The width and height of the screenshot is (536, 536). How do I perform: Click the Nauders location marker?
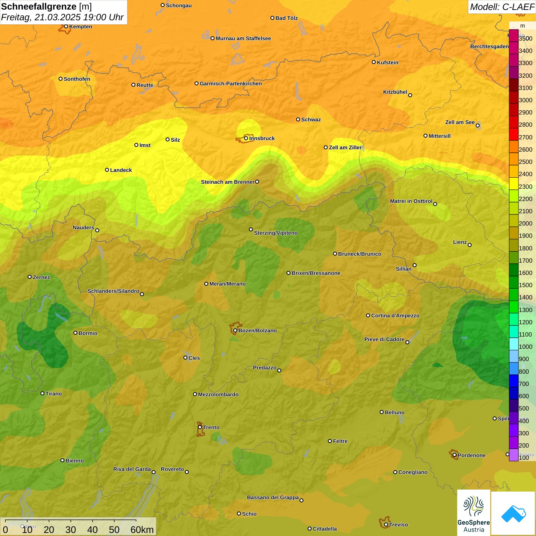coord(97,230)
